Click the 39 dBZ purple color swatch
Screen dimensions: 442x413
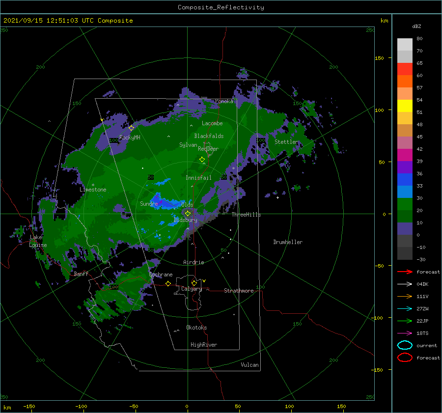[x=405, y=167]
